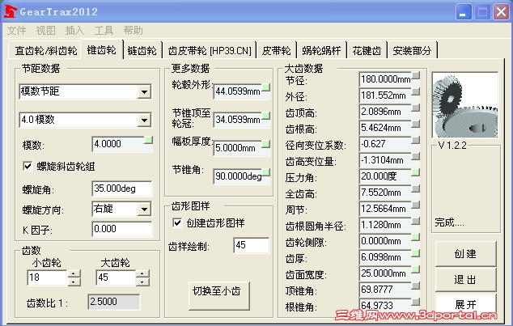The height and width of the screenshot is (326, 513).
Task: Click the 展开 button
Action: [x=465, y=304]
